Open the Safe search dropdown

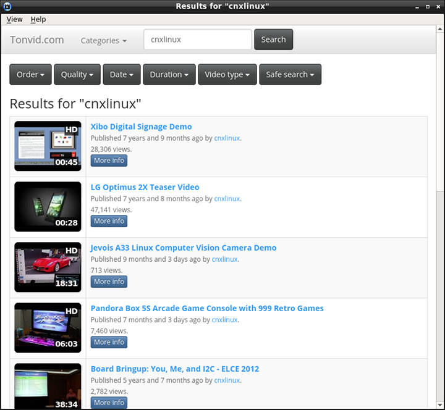coord(290,74)
